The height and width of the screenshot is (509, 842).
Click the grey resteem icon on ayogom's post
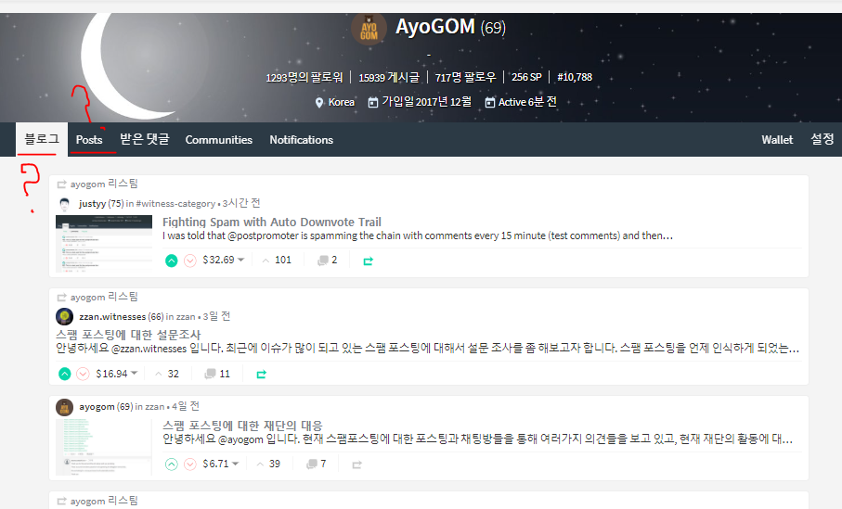tap(356, 464)
